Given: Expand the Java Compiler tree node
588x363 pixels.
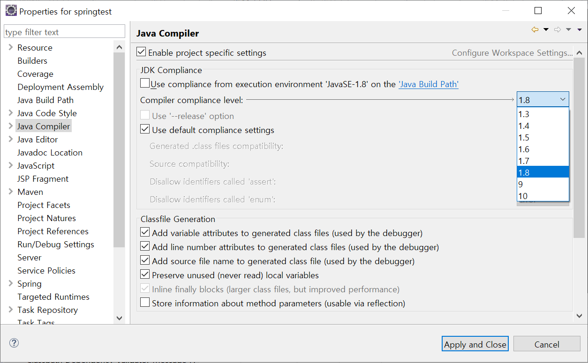Looking at the screenshot, I should point(10,126).
